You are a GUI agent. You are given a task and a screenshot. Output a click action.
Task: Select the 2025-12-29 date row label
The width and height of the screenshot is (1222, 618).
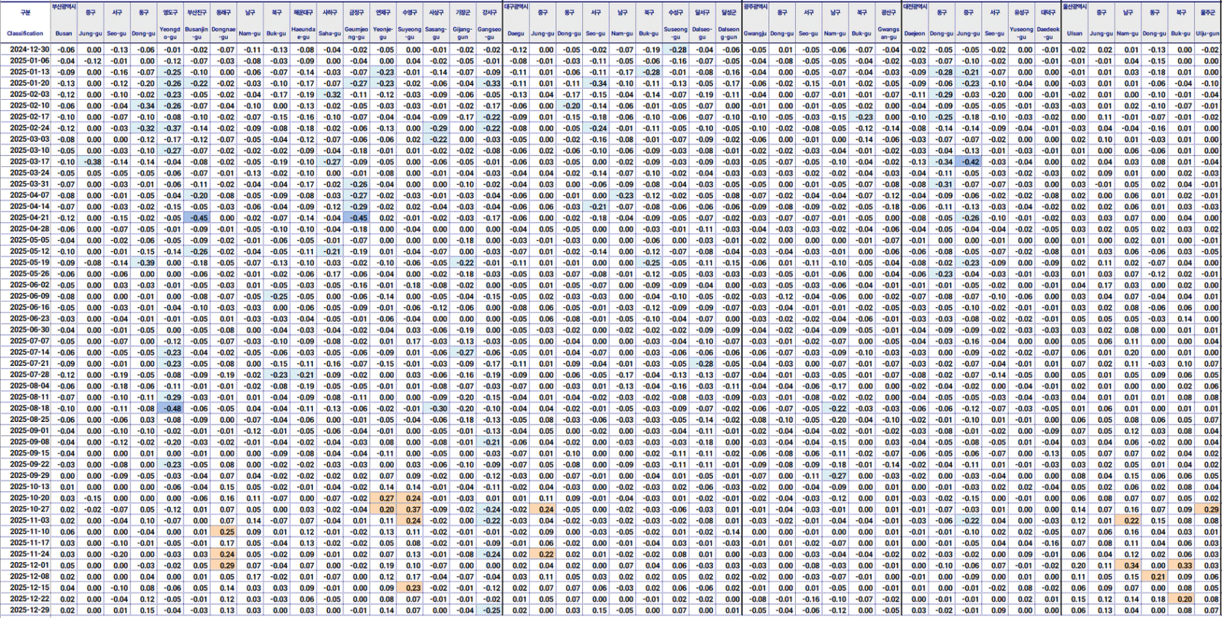click(x=29, y=610)
